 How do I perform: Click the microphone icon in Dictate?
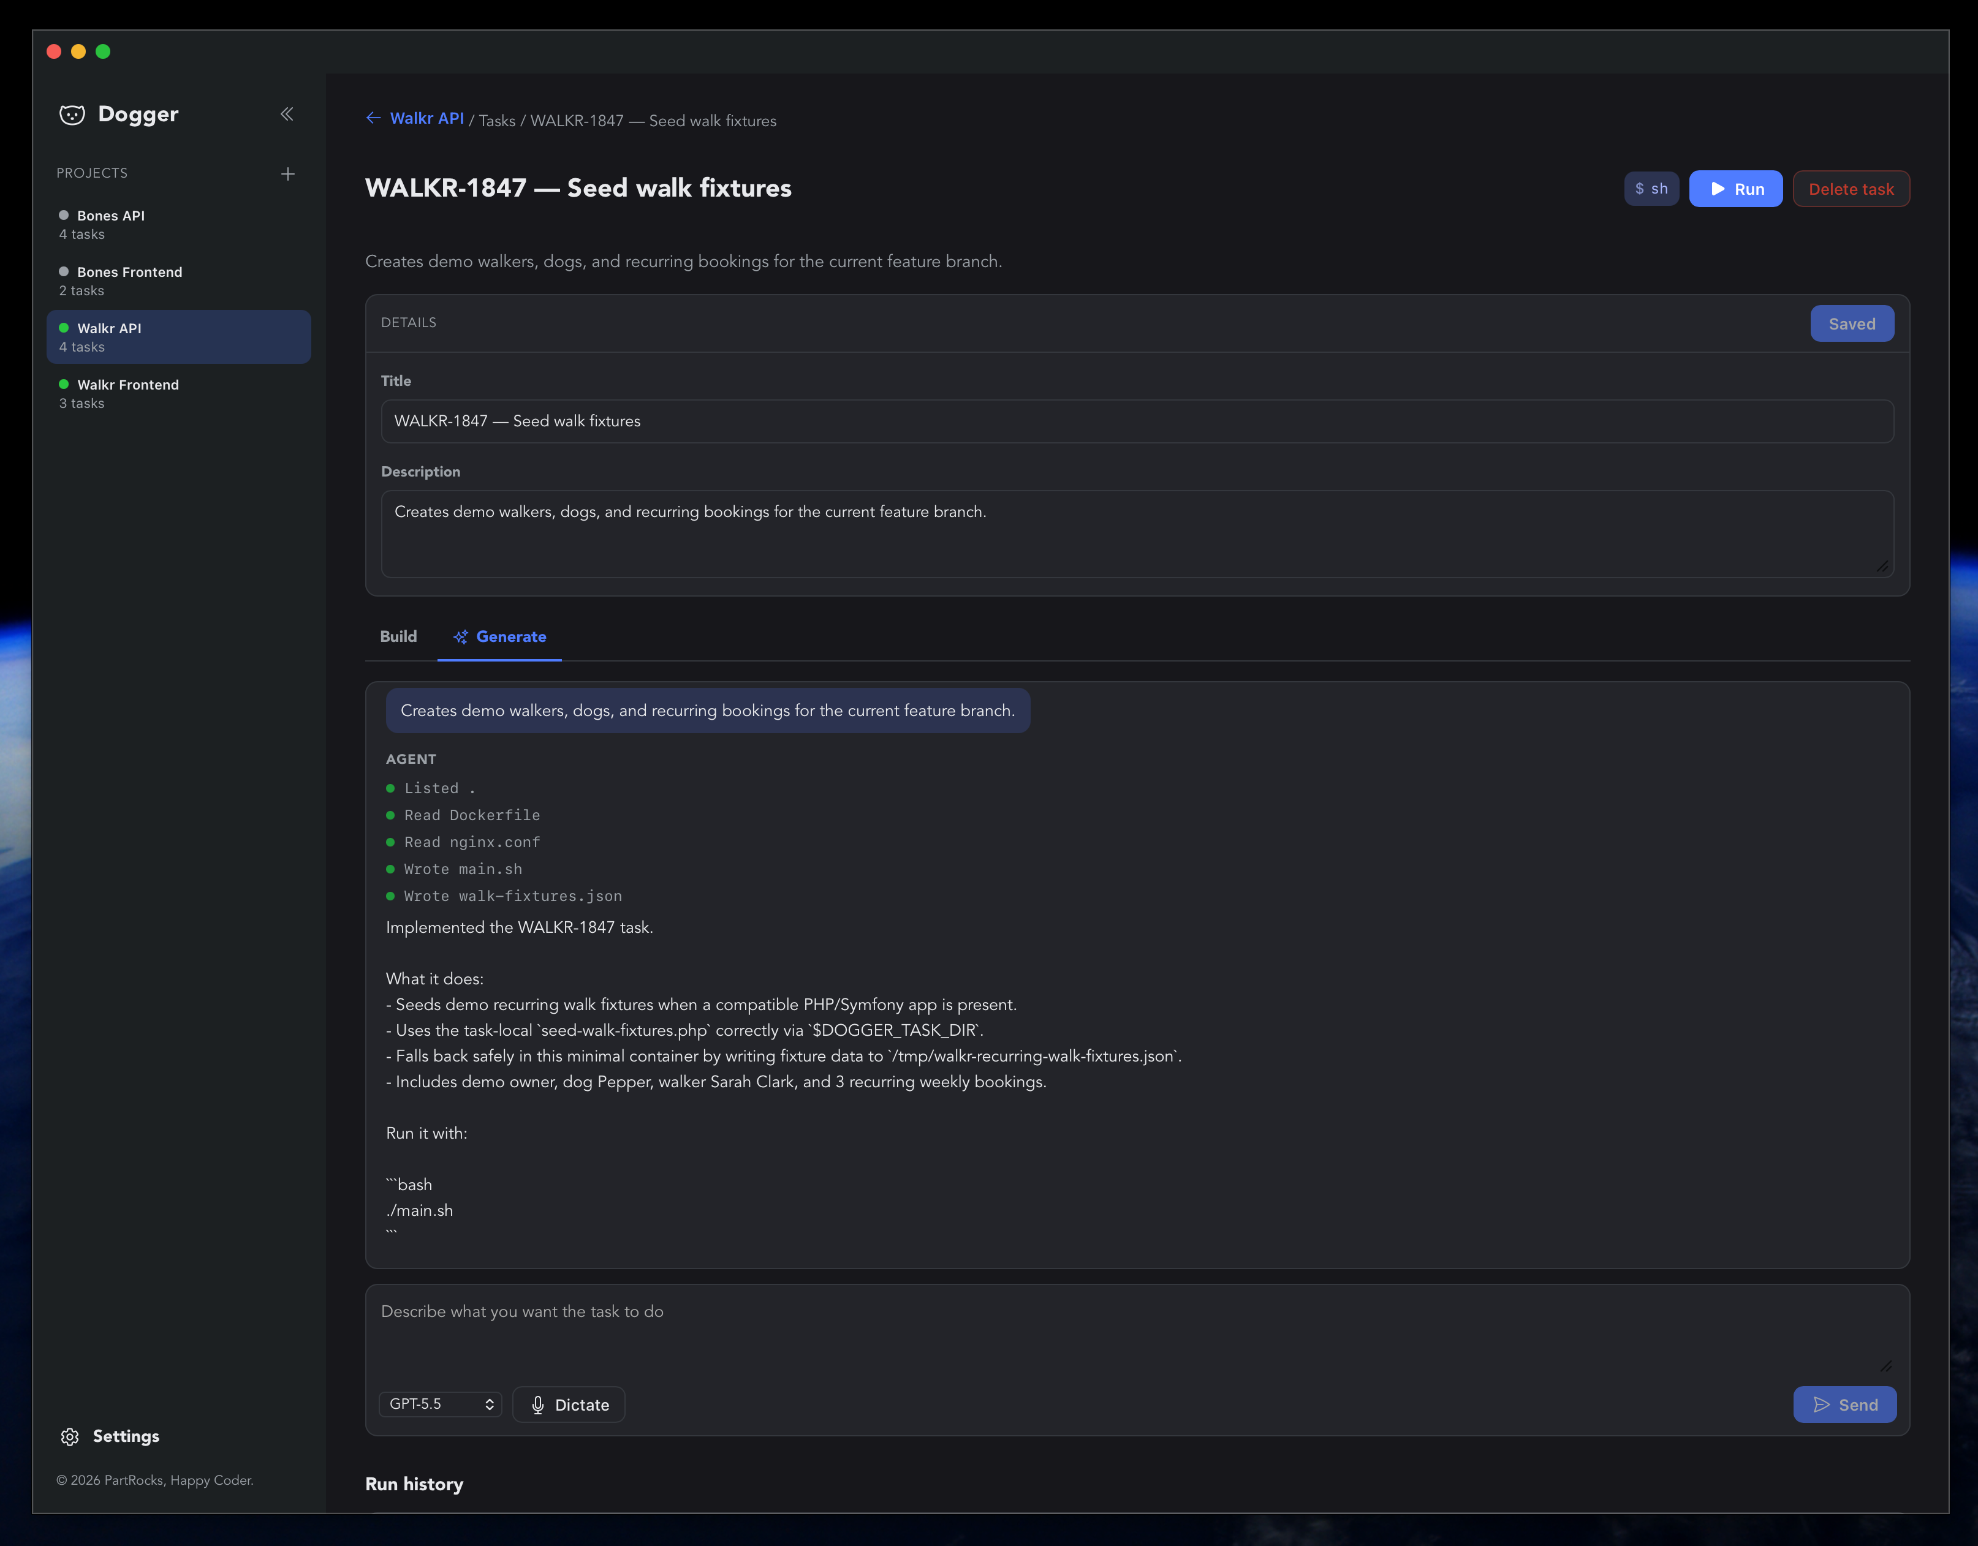(538, 1405)
